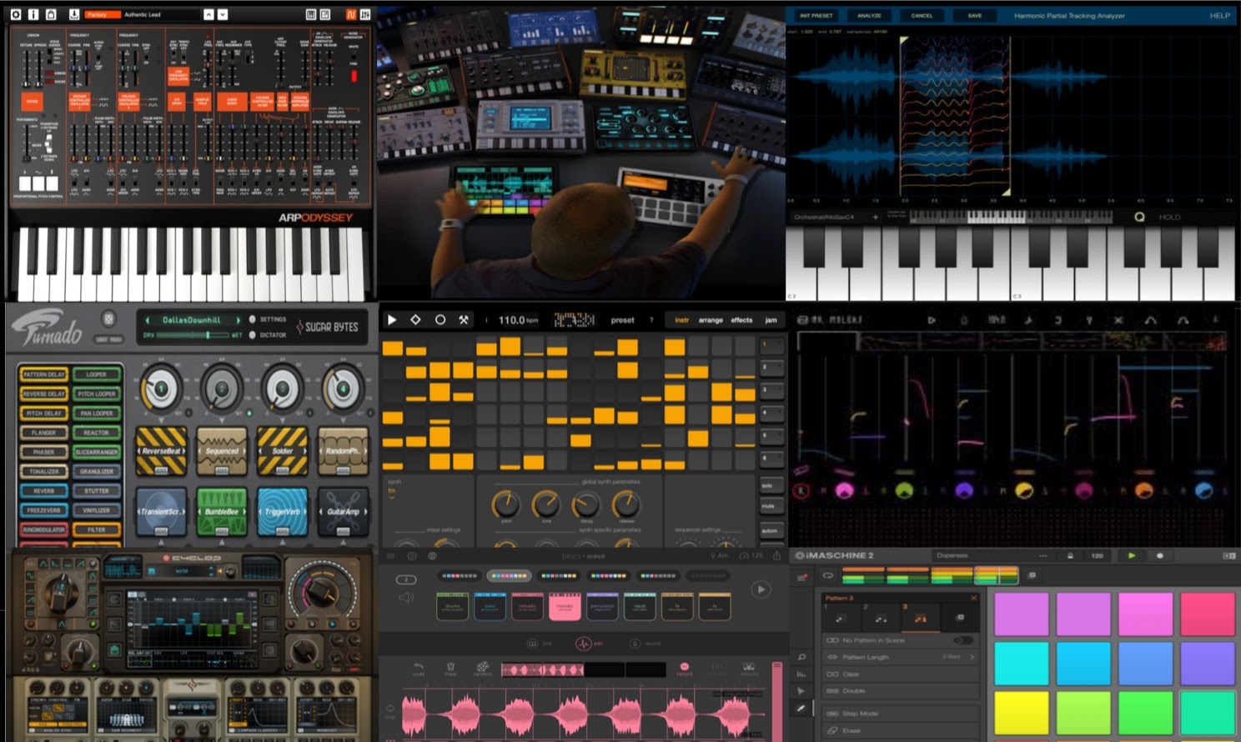Select the ReverseBeat effect slot

click(162, 451)
